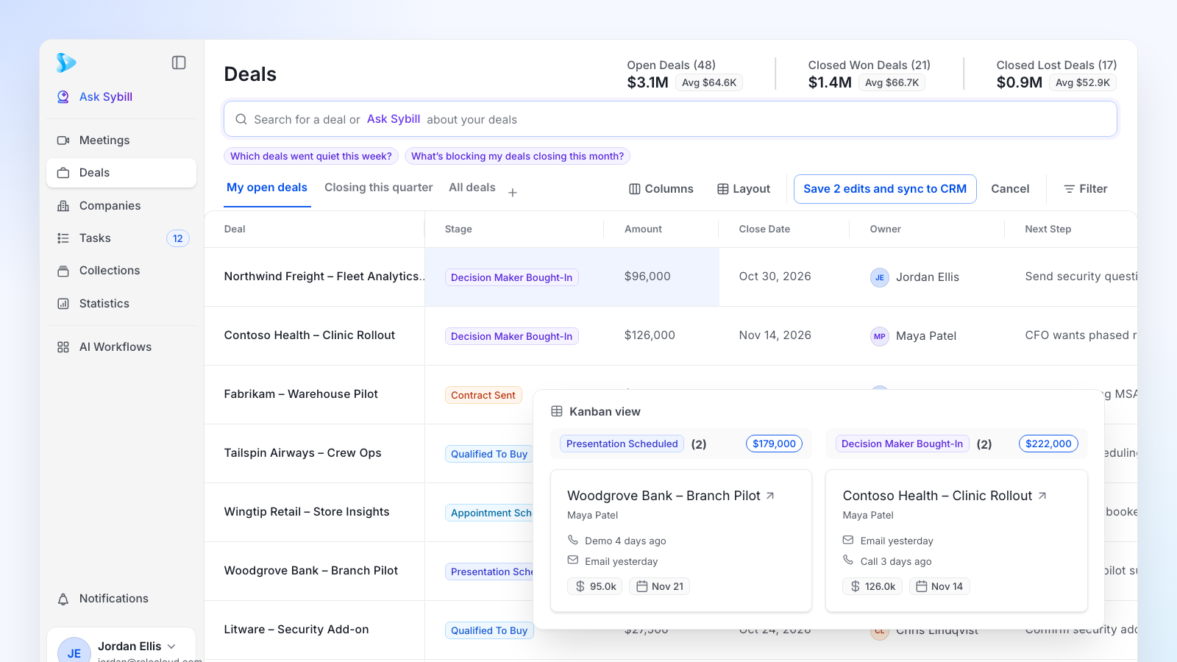This screenshot has width=1177, height=662.
Task: Ask what's blocking deals closing this month
Action: 517,156
